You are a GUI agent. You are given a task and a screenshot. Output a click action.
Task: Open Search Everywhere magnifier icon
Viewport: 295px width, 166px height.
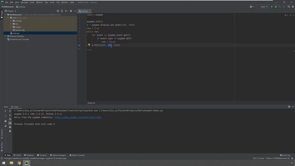click(289, 6)
